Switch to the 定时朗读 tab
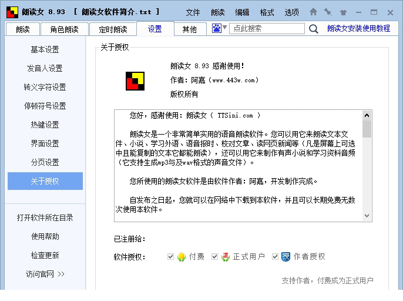The image size is (403, 301). pos(113,29)
